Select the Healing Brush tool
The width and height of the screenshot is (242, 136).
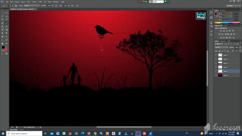click(x=3, y=23)
